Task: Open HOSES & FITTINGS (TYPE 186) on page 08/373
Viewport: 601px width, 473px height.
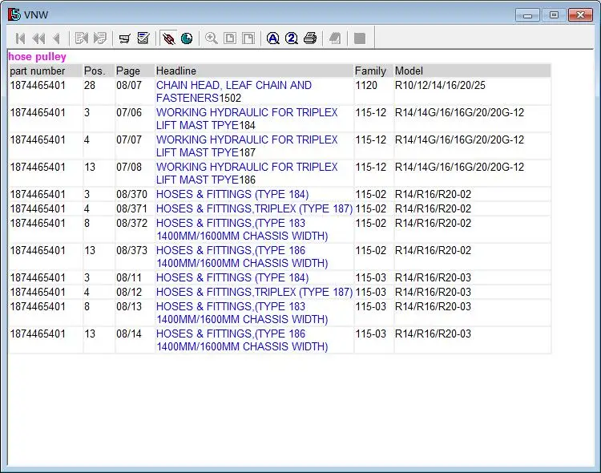Action: (x=242, y=257)
